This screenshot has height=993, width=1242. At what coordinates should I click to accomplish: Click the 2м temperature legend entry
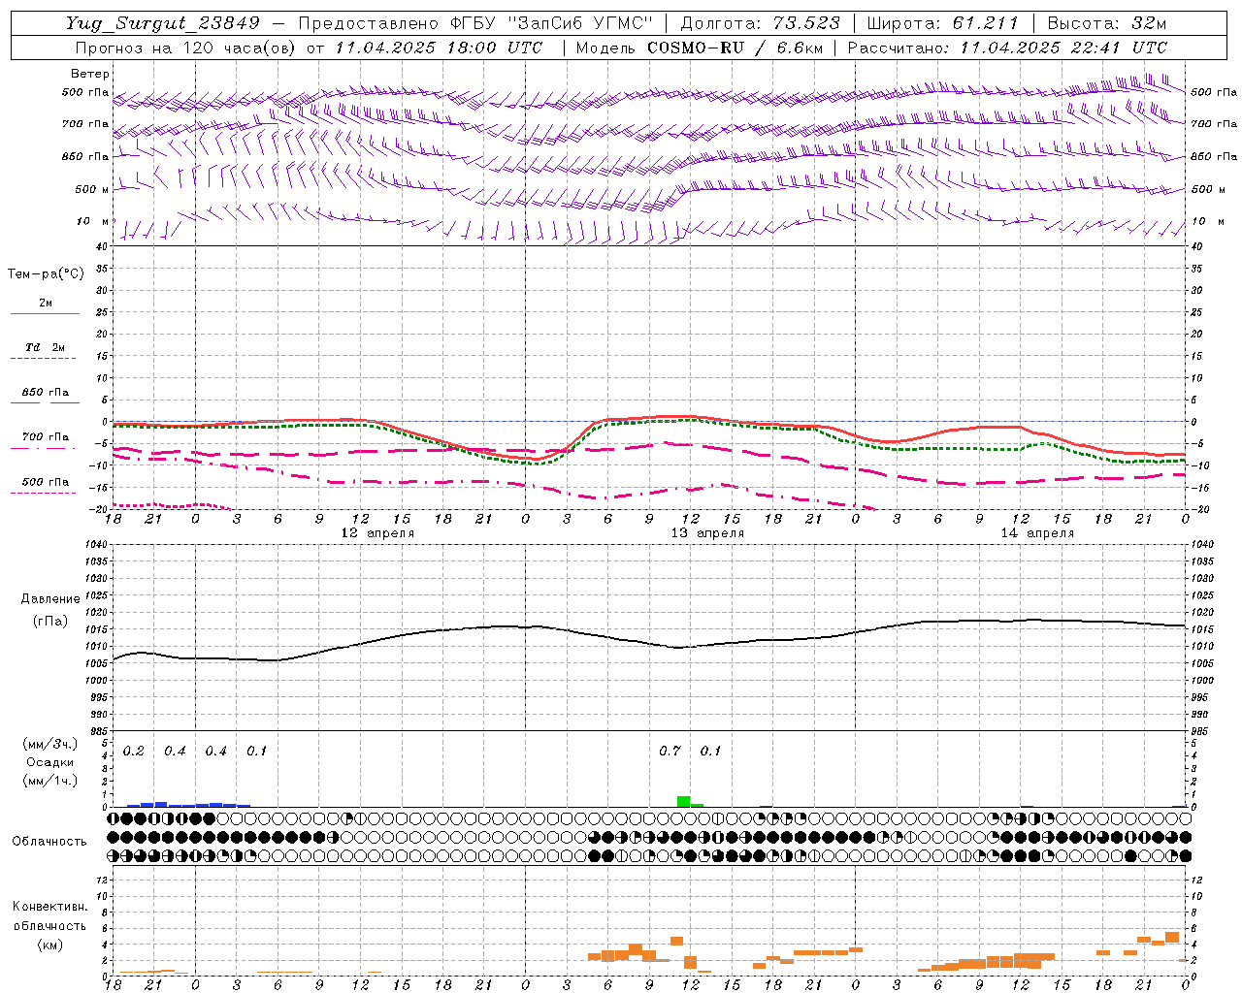click(46, 303)
